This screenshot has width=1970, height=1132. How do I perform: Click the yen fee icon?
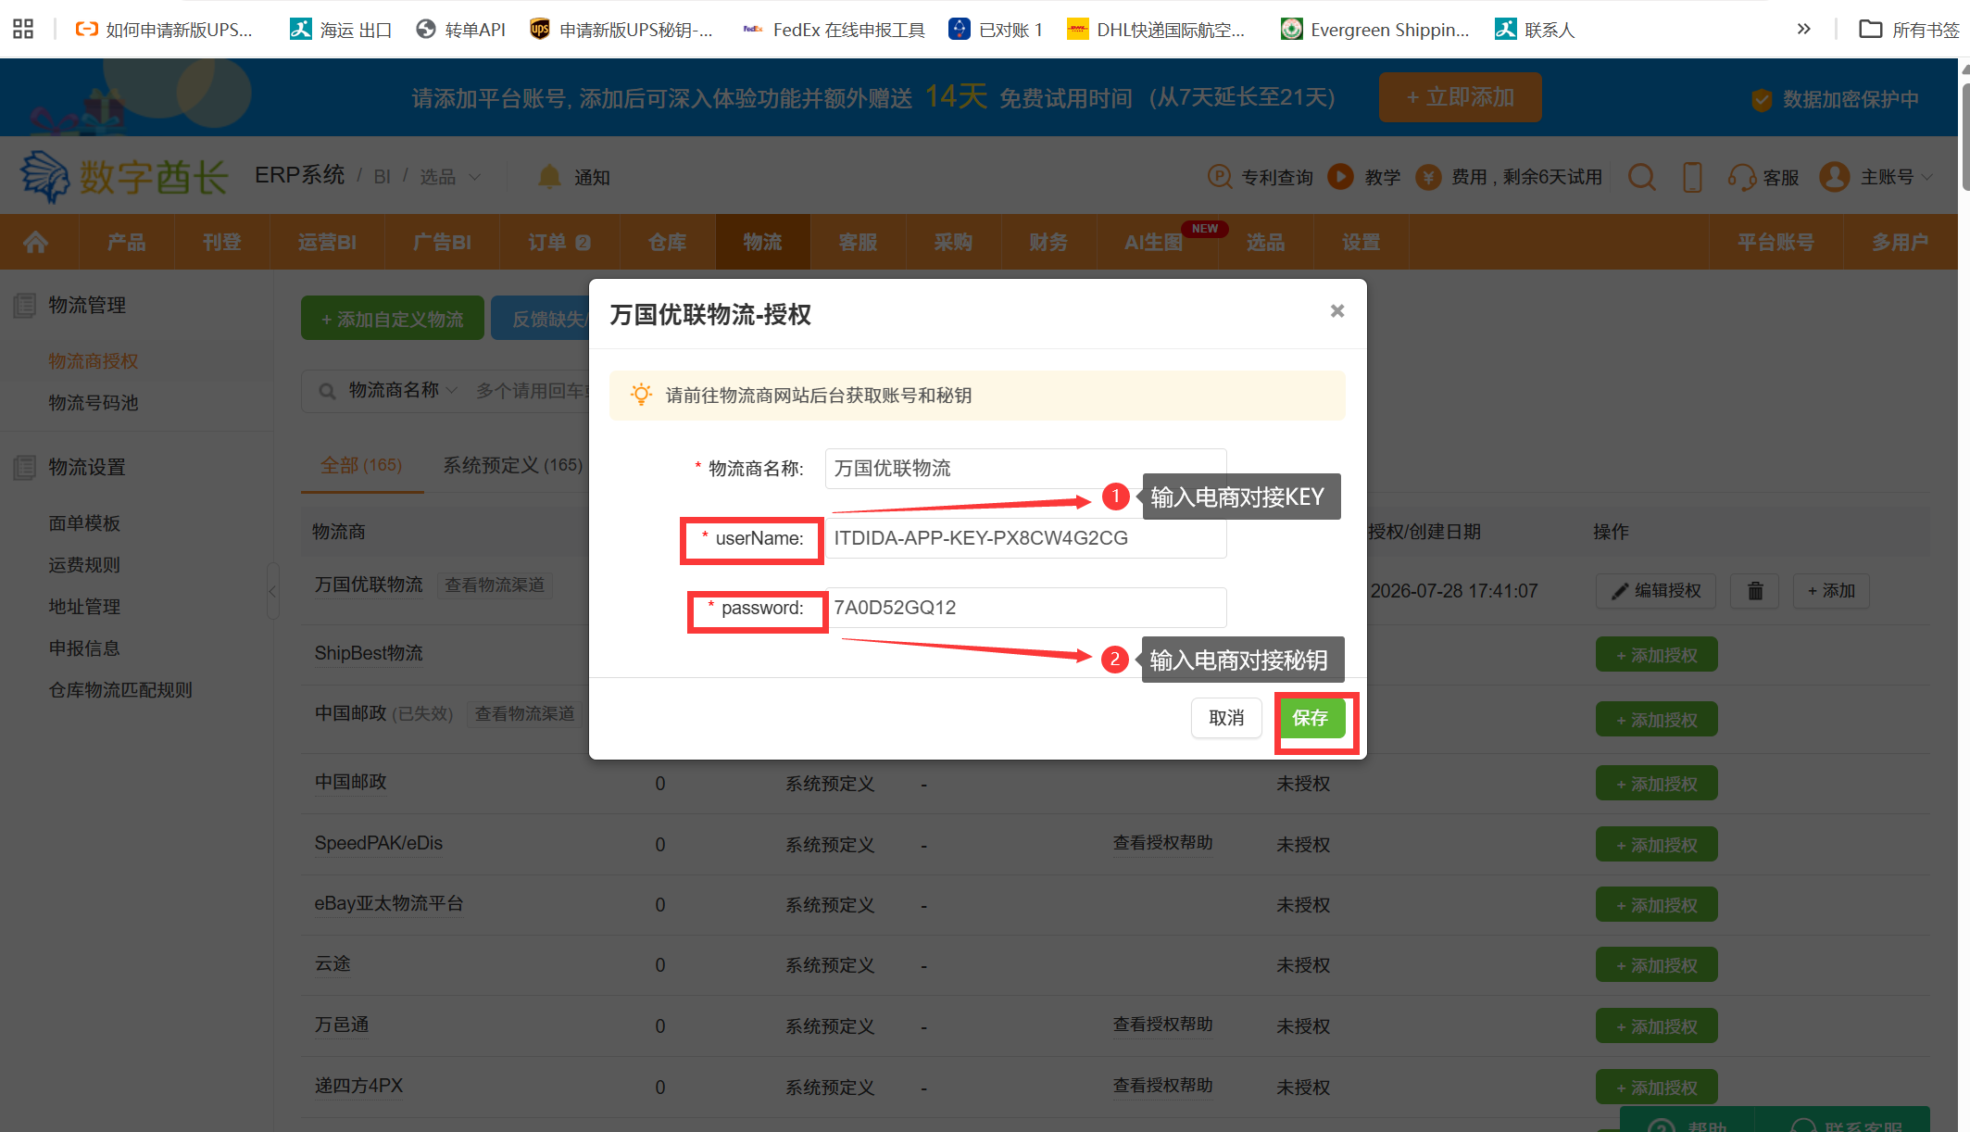(1428, 176)
